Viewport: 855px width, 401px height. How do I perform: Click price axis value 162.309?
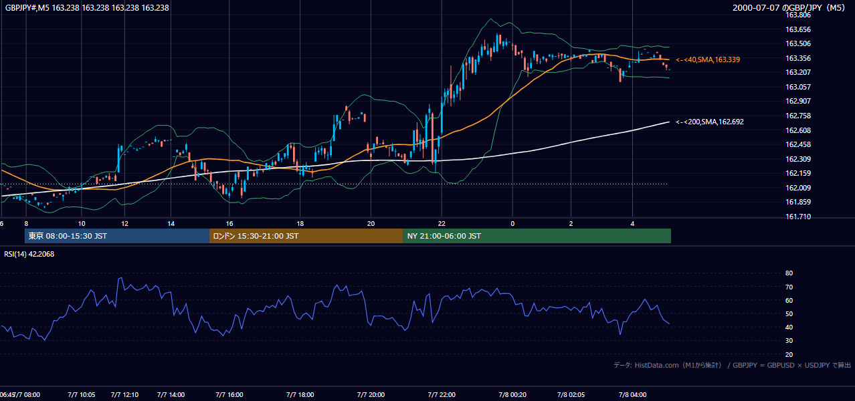pos(799,159)
